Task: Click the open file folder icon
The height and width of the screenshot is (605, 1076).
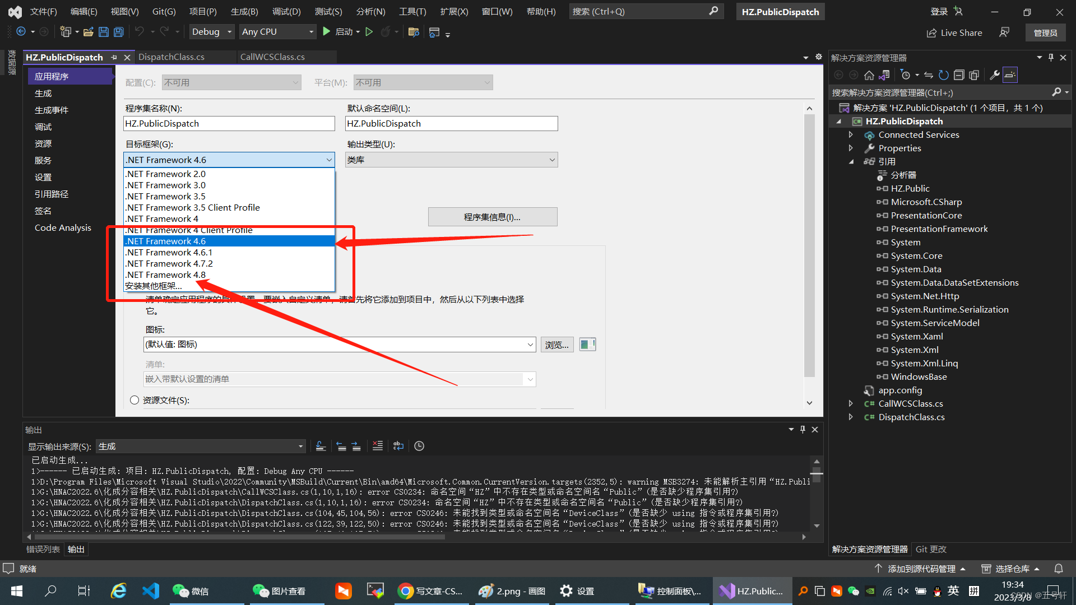Action: pyautogui.click(x=88, y=32)
